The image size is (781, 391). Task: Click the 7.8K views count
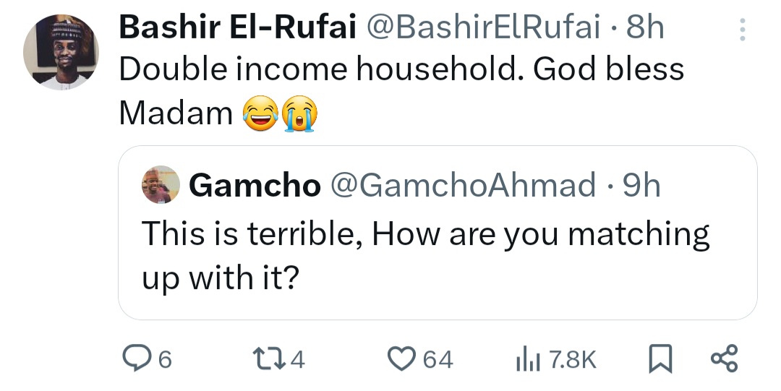[x=573, y=359]
